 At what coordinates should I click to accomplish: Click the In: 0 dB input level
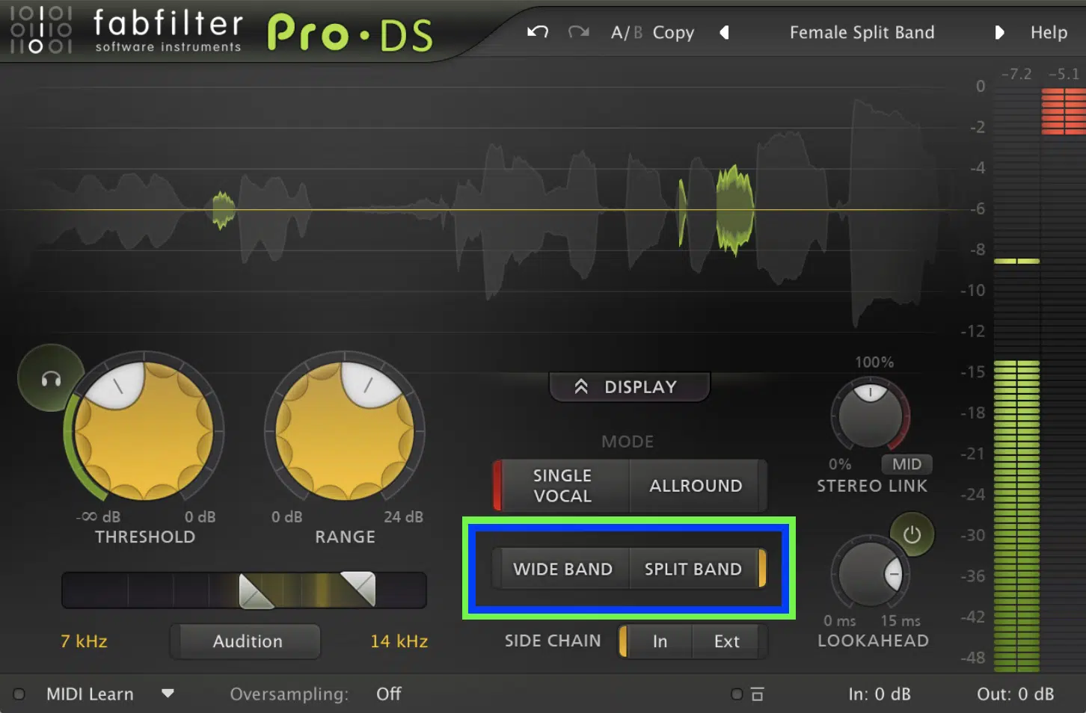coord(879,694)
